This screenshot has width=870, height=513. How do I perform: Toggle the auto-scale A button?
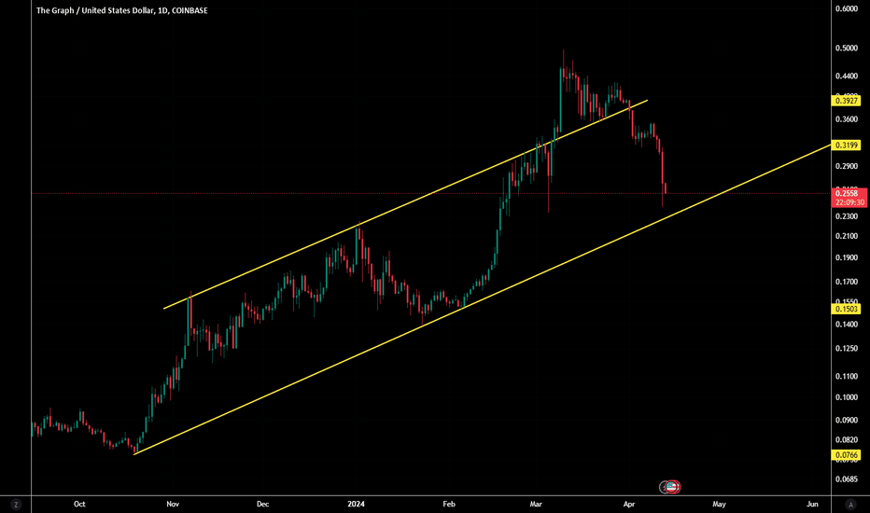point(850,505)
